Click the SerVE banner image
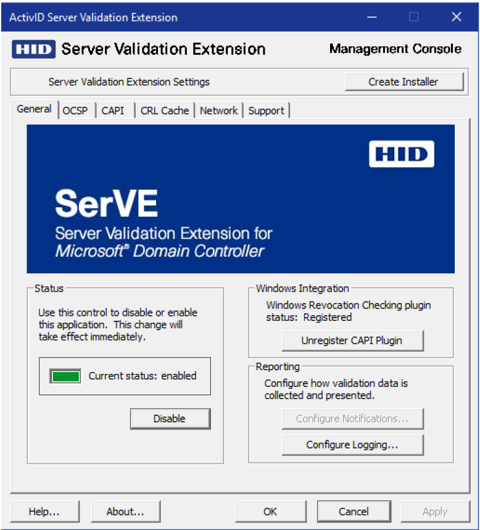This screenshot has height=530, width=480. tap(241, 199)
